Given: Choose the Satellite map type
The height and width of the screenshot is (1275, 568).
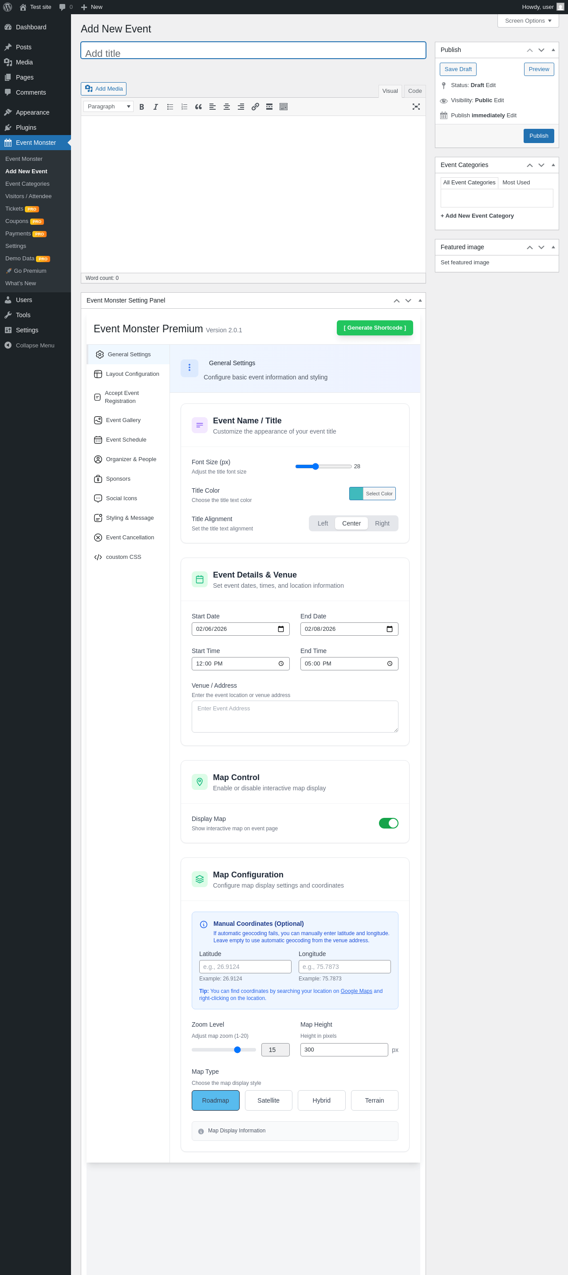Looking at the screenshot, I should tap(268, 1100).
